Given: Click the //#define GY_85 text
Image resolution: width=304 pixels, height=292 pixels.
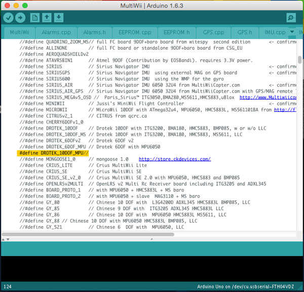Looking at the screenshot, I should (x=40, y=208).
